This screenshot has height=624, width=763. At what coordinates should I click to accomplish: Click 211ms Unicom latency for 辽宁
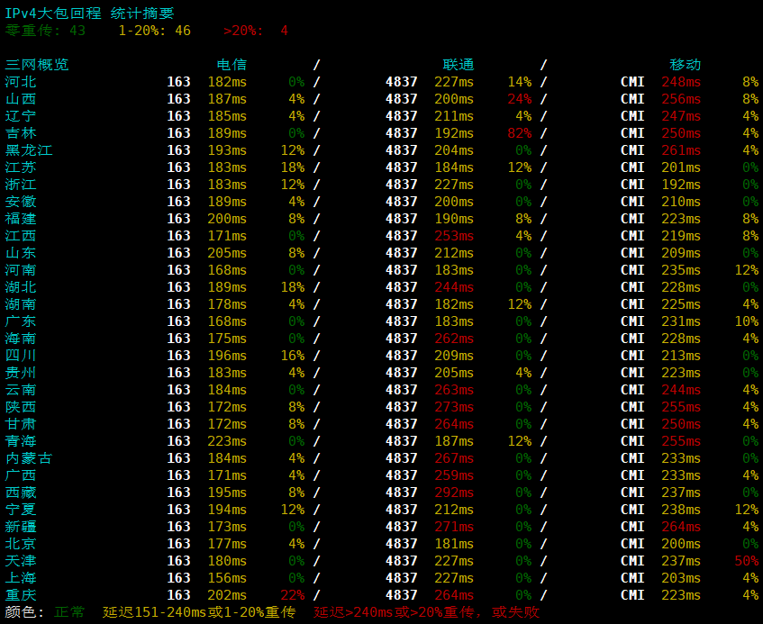(x=454, y=116)
